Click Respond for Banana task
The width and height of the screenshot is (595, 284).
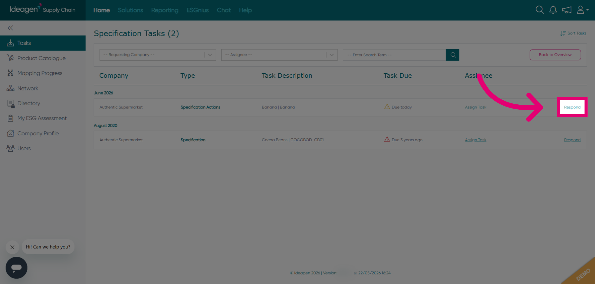pyautogui.click(x=572, y=107)
